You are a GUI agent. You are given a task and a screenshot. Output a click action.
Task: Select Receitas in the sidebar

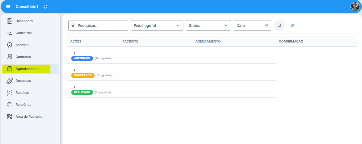[x=22, y=93]
